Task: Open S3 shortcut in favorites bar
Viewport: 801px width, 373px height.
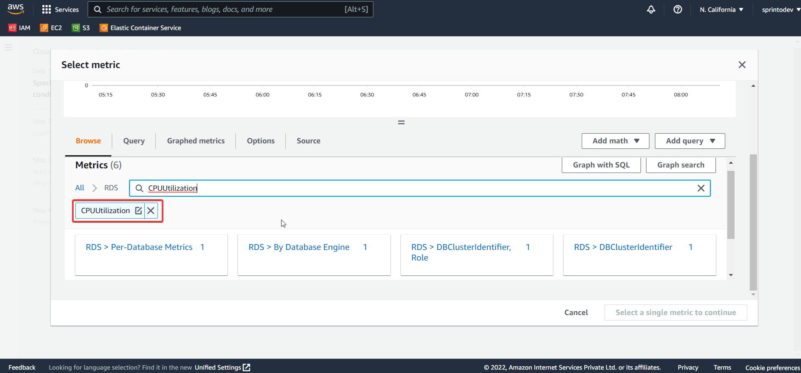Action: point(81,28)
